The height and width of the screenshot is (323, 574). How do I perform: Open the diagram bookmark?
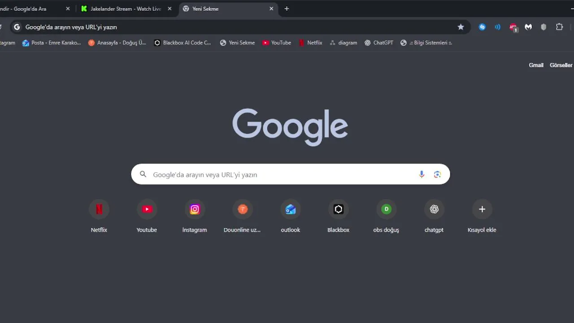pyautogui.click(x=344, y=43)
